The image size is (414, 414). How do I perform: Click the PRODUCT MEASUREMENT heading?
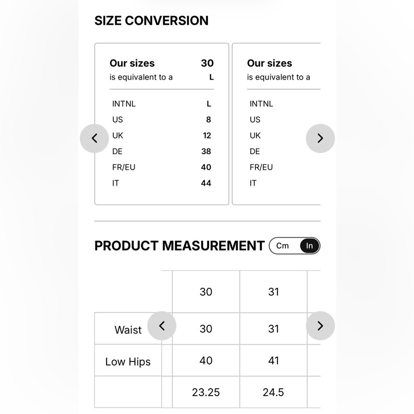[180, 246]
